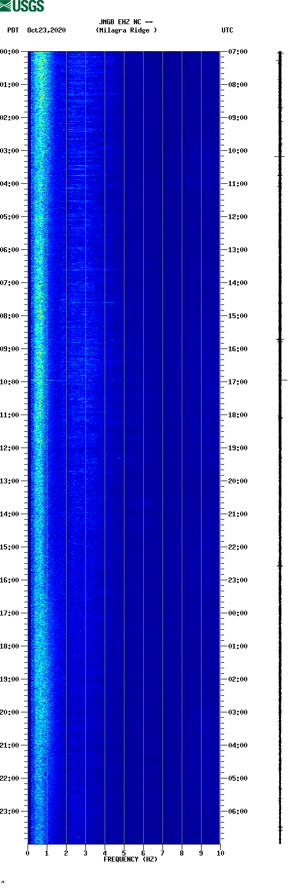Click the PDT '12:00' time label
304x888 pixels.
pos(9,448)
